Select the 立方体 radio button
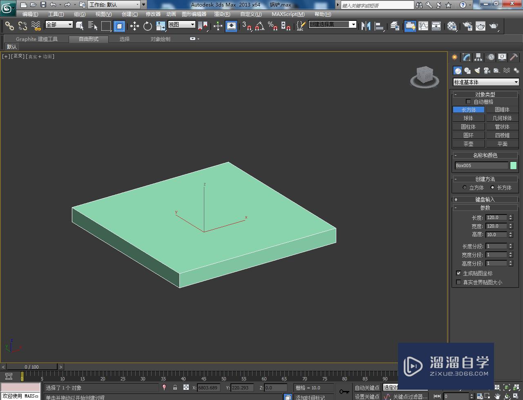 (x=465, y=188)
